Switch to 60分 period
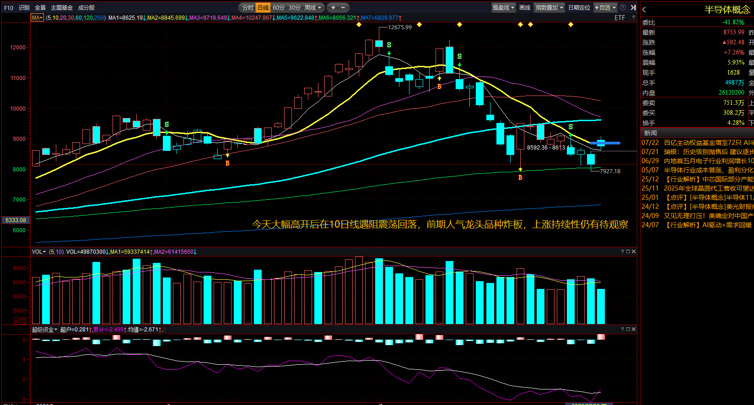The image size is (754, 405). point(278,7)
